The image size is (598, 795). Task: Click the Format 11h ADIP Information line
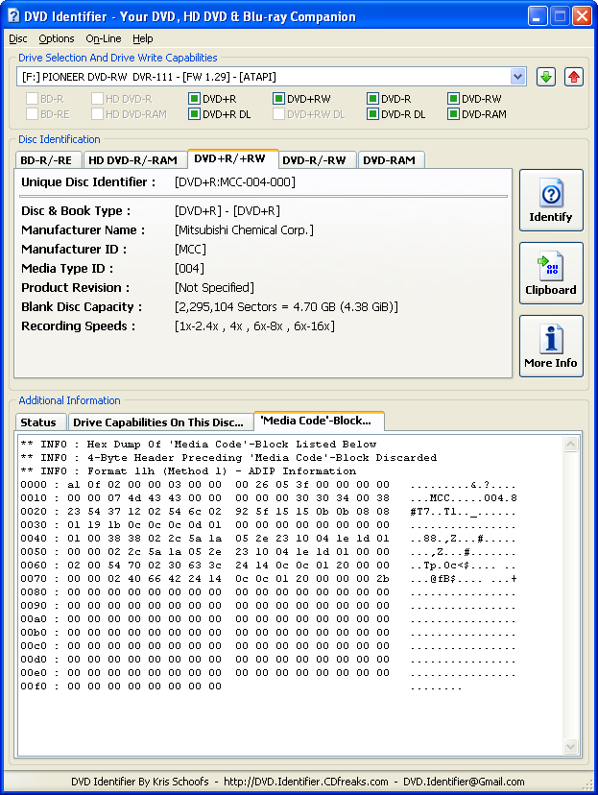point(188,471)
